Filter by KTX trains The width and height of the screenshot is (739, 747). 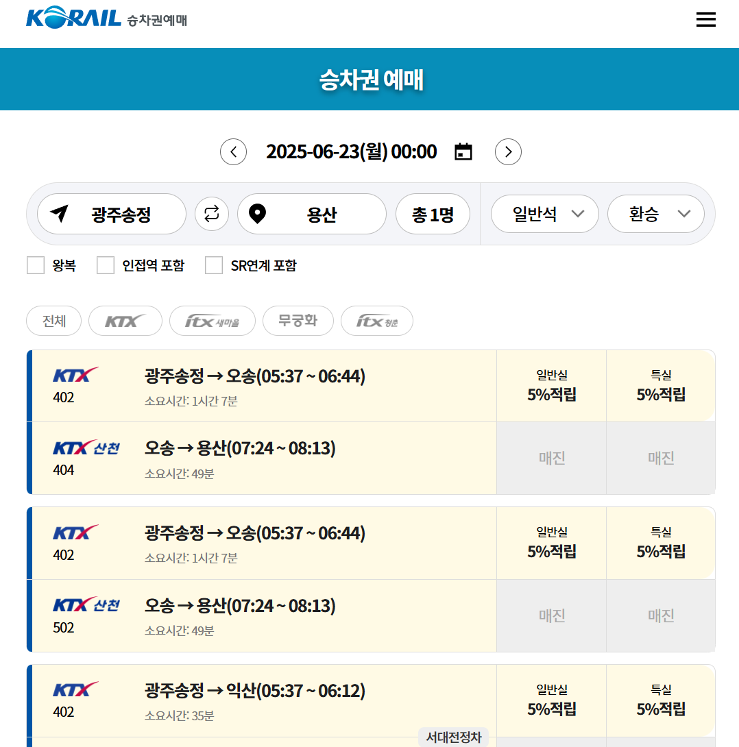click(125, 321)
